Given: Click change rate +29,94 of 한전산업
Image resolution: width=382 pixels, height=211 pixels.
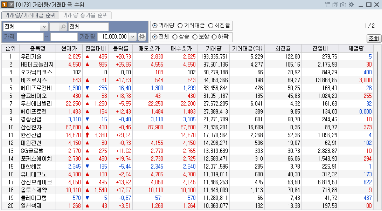Looking at the screenshot, I should pos(123,135).
